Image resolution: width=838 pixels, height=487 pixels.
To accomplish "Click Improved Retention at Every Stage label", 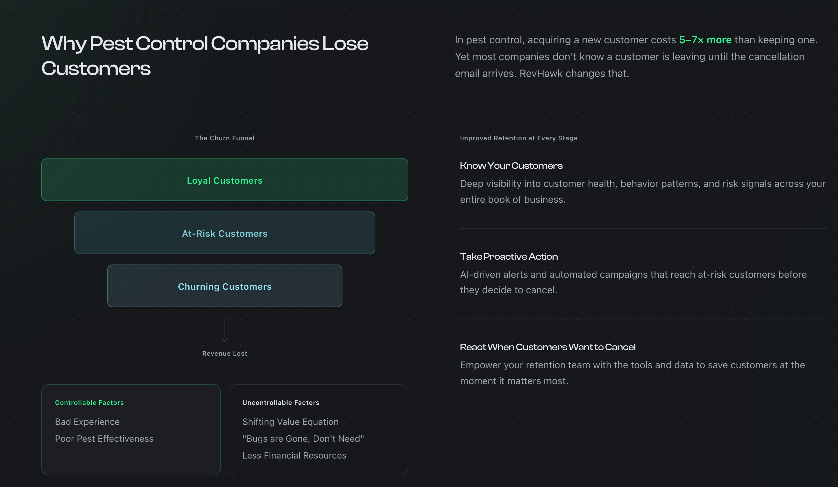I will (x=519, y=138).
